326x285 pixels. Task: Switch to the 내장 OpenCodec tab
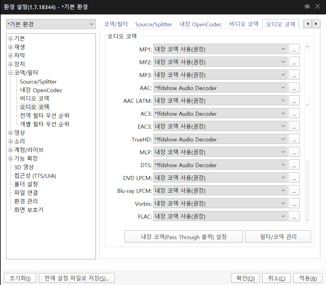click(200, 24)
